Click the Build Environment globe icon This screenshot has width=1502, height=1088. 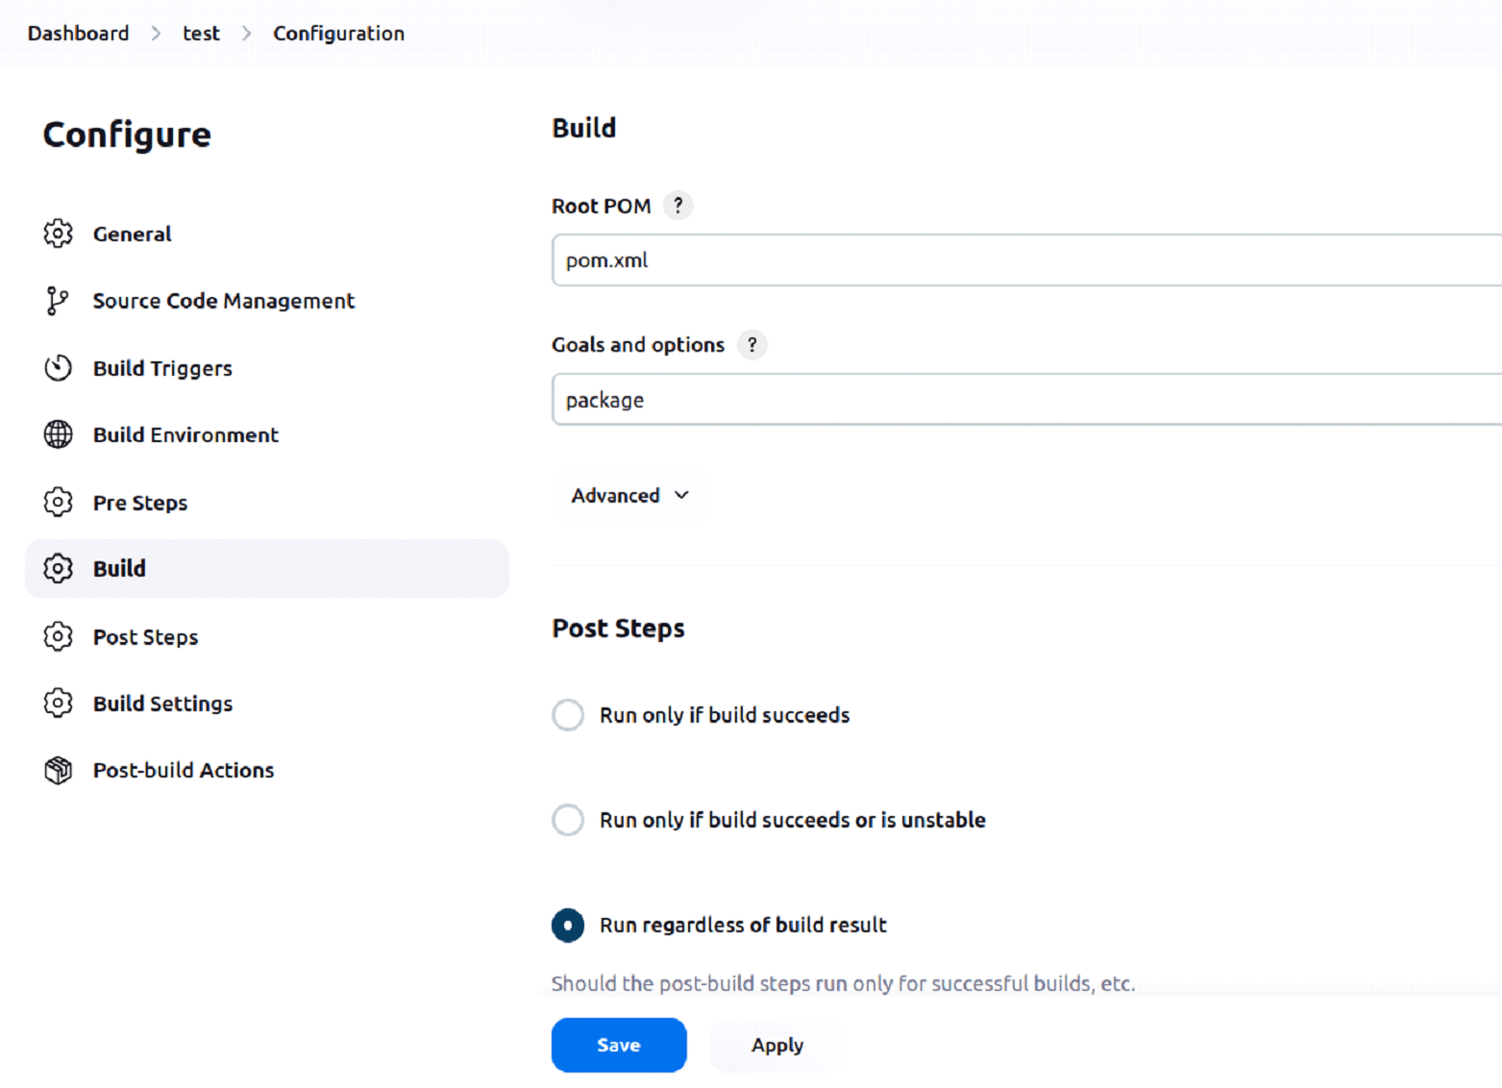[x=58, y=434]
